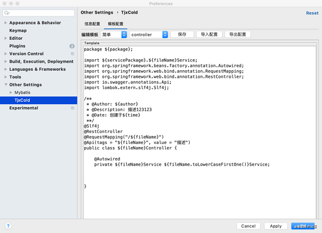Click the 导出配置 export button
This screenshot has height=233, width=322.
coord(238,35)
